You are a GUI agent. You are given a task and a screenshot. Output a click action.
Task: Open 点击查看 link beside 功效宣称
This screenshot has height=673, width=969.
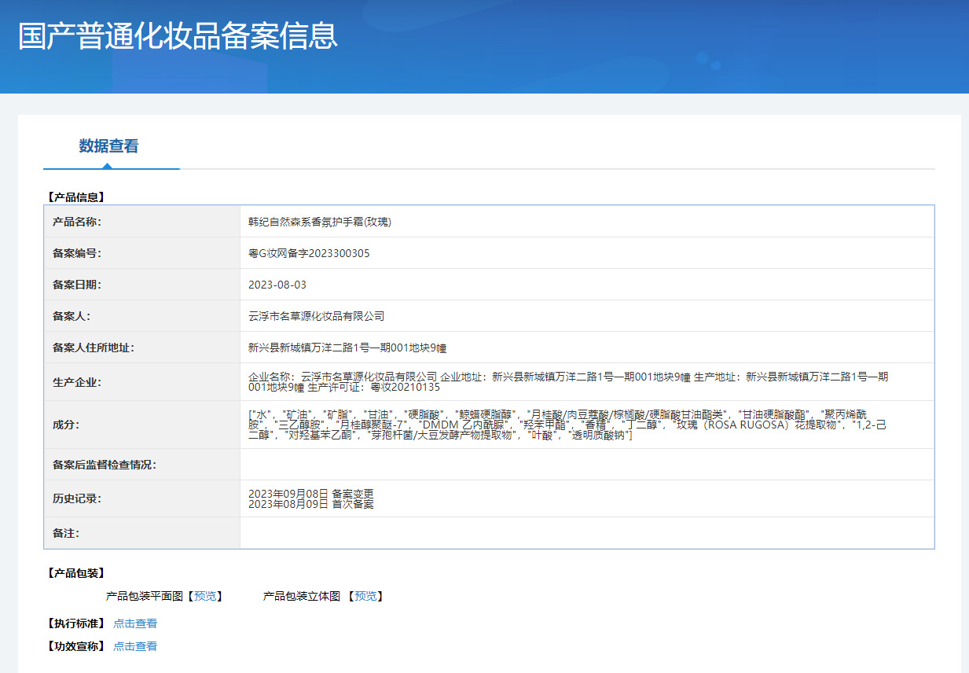click(134, 646)
